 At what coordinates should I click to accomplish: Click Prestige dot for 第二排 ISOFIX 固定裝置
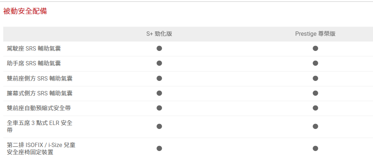click(x=315, y=148)
